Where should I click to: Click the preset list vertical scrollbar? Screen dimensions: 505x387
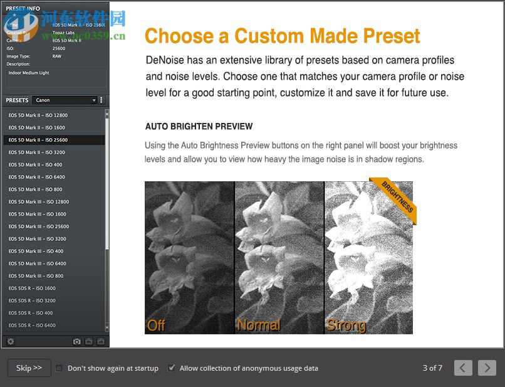[107, 184]
